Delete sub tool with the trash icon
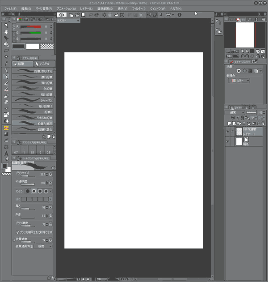 (54, 137)
